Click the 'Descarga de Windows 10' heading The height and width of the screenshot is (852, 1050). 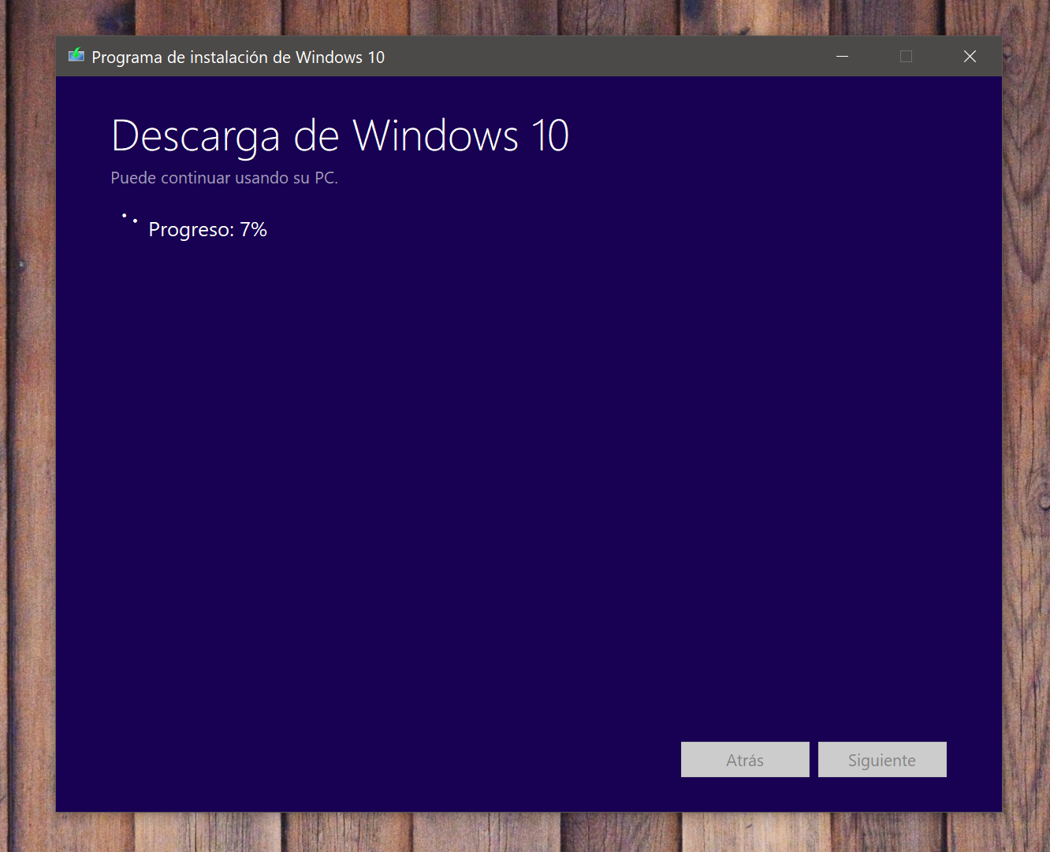[x=341, y=135]
